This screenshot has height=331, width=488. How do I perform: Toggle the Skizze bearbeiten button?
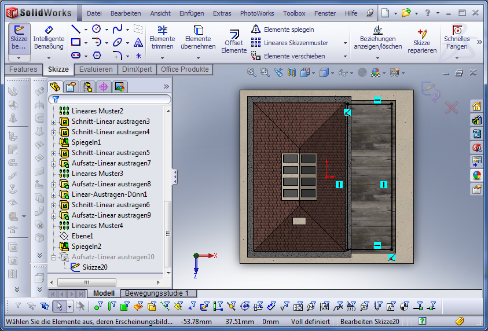click(19, 38)
